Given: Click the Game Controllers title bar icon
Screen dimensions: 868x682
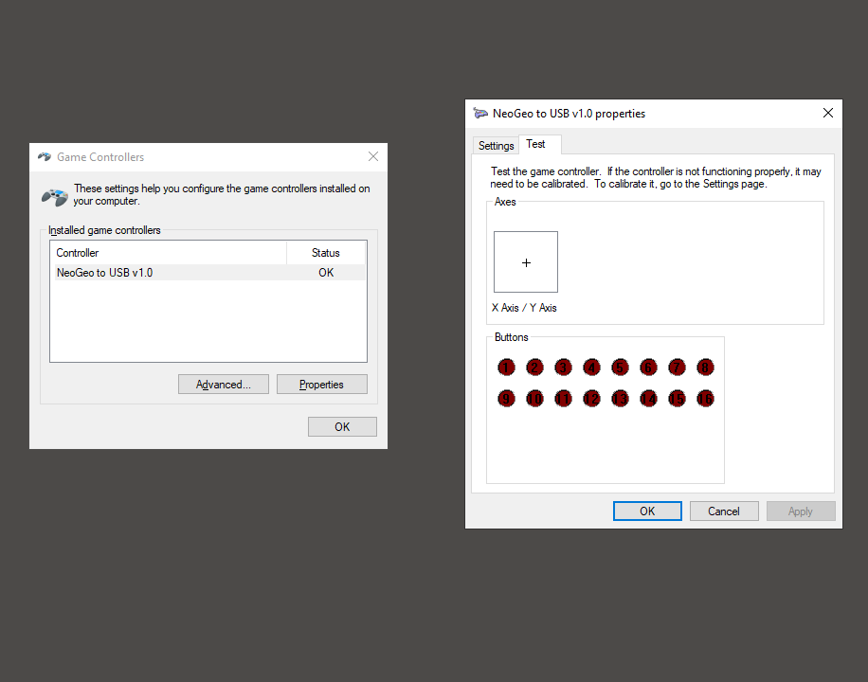Looking at the screenshot, I should point(45,156).
